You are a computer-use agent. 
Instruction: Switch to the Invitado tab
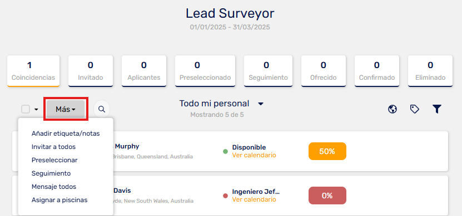coord(91,71)
